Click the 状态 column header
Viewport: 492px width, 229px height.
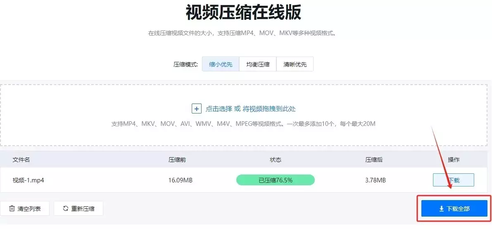click(x=276, y=160)
